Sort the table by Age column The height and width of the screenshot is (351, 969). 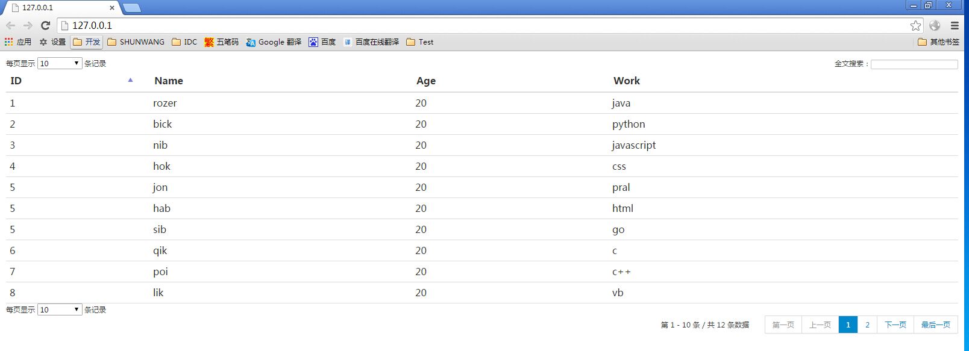[x=426, y=81]
